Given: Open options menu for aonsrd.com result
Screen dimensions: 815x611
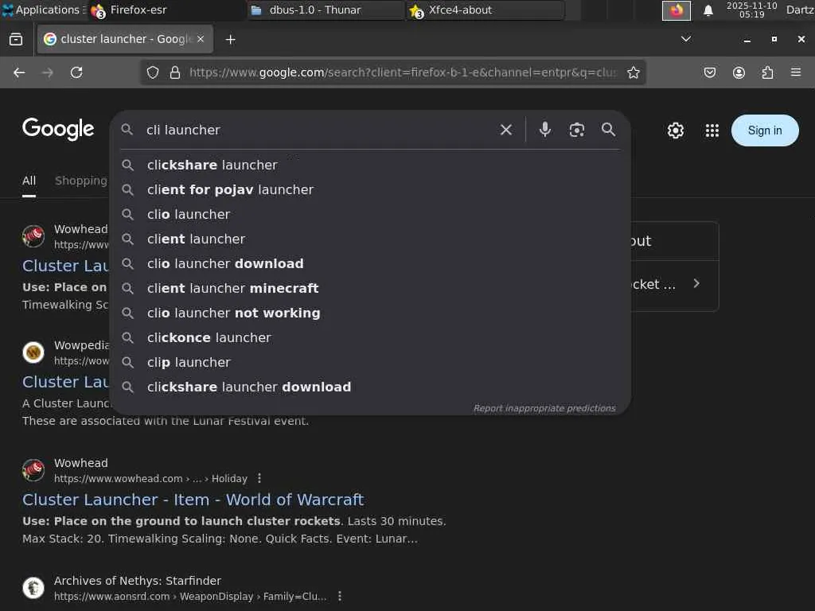Looking at the screenshot, I should pyautogui.click(x=339, y=597).
